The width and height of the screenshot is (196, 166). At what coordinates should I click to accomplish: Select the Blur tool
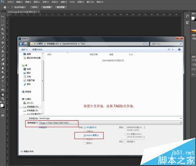coord(3,68)
